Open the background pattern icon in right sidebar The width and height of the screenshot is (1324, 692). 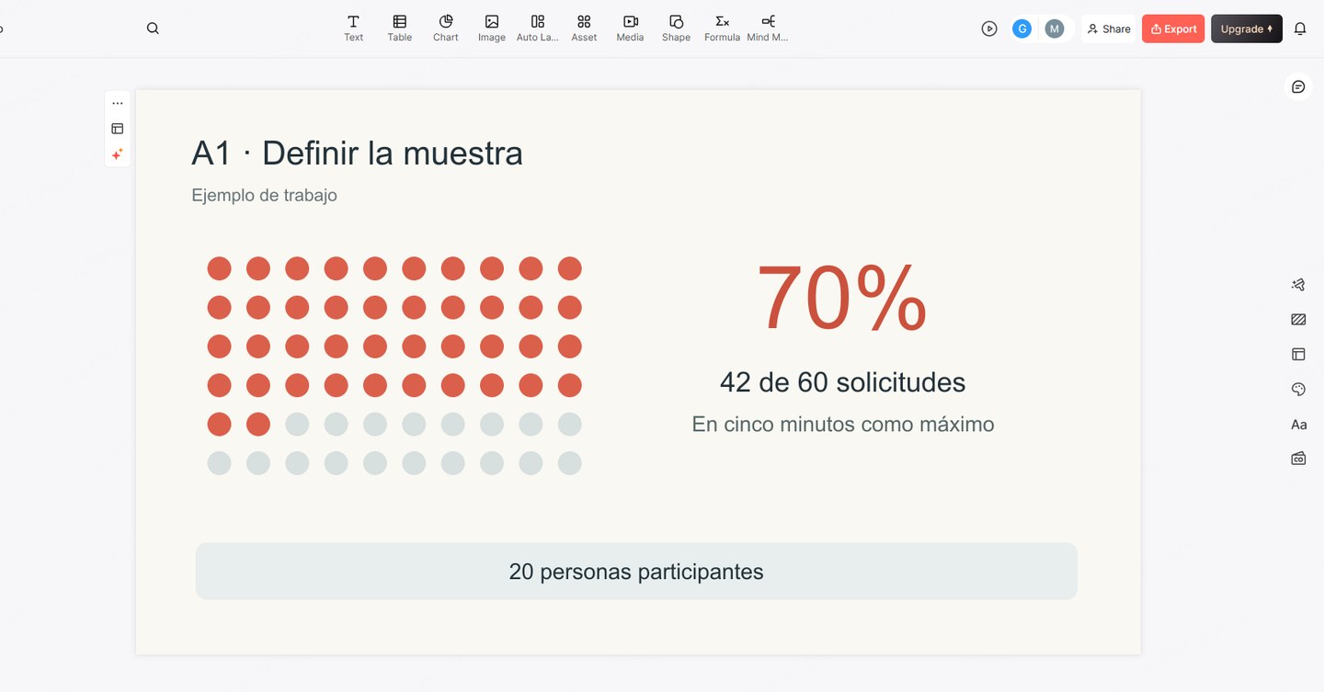1298,320
